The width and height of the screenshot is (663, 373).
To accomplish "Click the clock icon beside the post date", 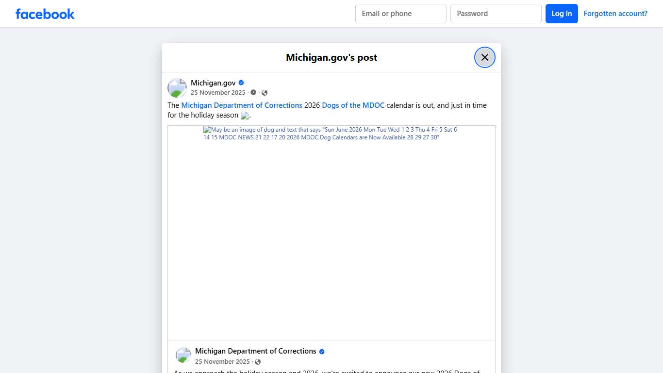I will pyautogui.click(x=253, y=92).
